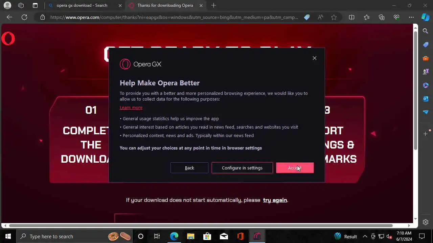Click the Edge profile avatar icon

[7, 5]
